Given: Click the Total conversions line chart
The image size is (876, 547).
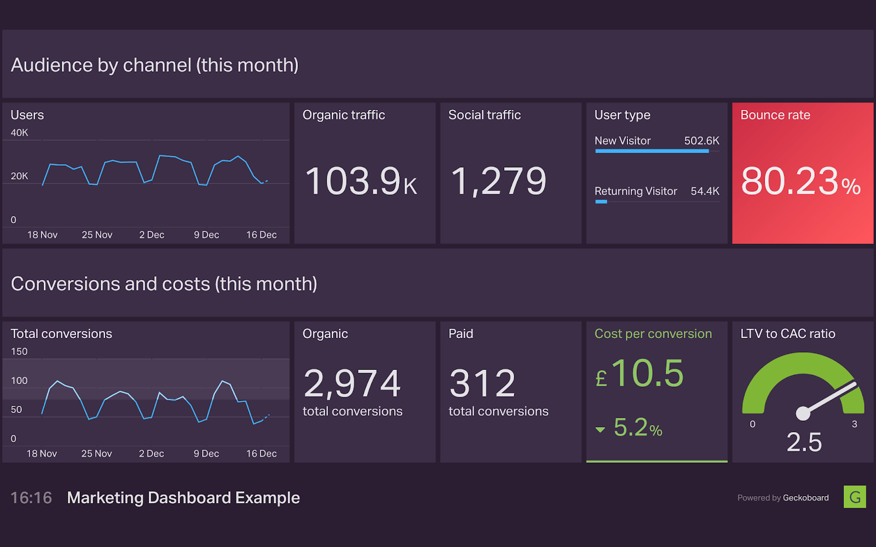Looking at the screenshot, I should coord(155,402).
